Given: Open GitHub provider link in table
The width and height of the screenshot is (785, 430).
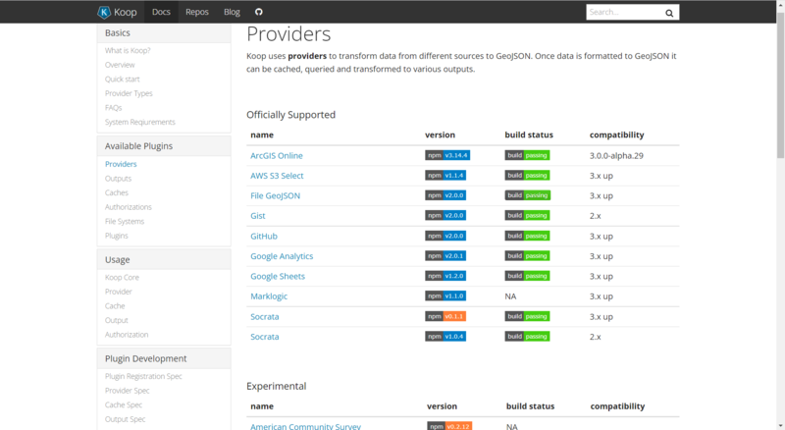Looking at the screenshot, I should click(x=264, y=236).
